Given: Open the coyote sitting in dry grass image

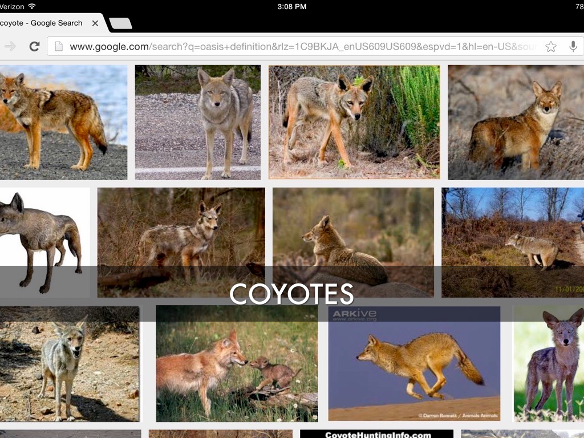Looking at the screenshot, I should [x=516, y=122].
